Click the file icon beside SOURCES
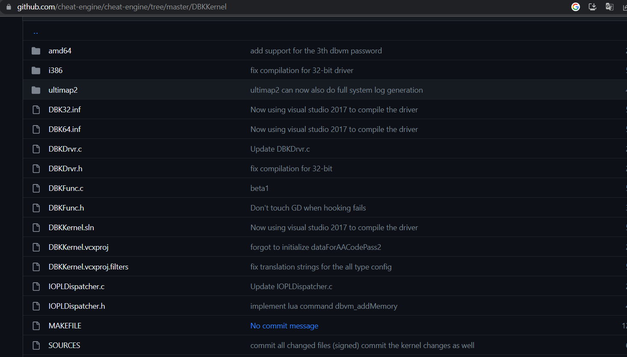This screenshot has width=627, height=357. [x=36, y=345]
